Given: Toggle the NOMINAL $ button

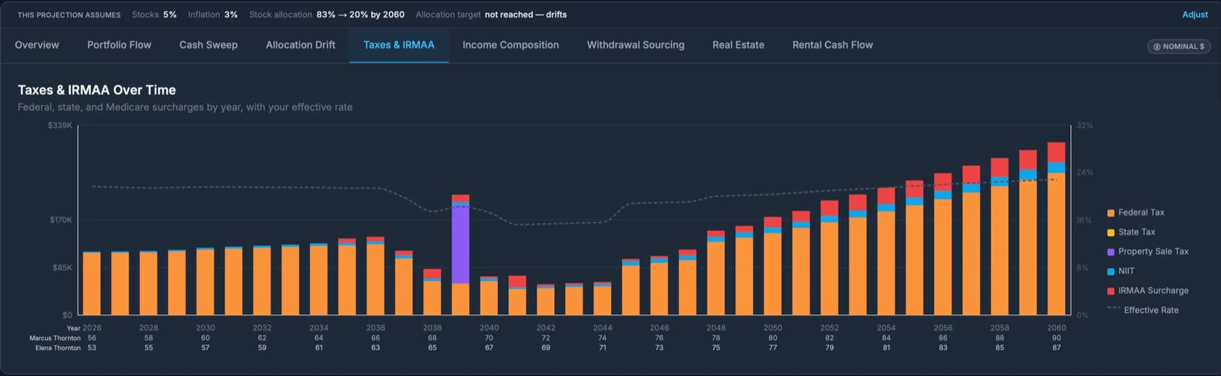Looking at the screenshot, I should [1179, 46].
